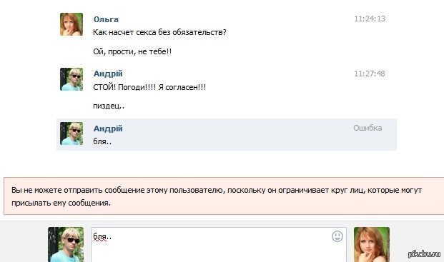444x262 pixels.
Task: Click the Ошибка error status label
Action: tap(367, 128)
